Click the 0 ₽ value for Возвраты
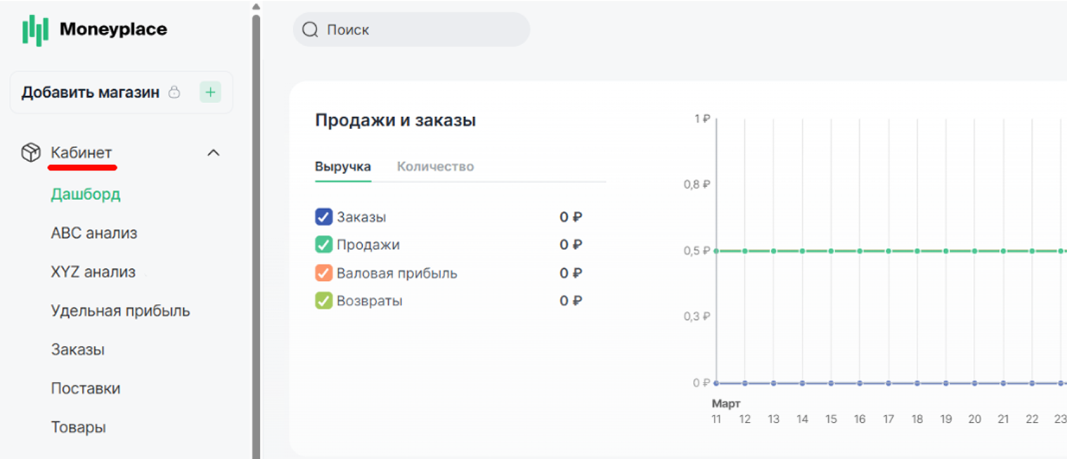 [571, 301]
